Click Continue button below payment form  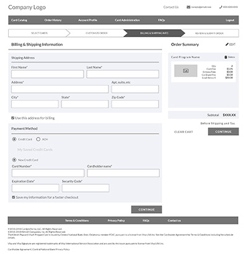[x=146, y=209]
